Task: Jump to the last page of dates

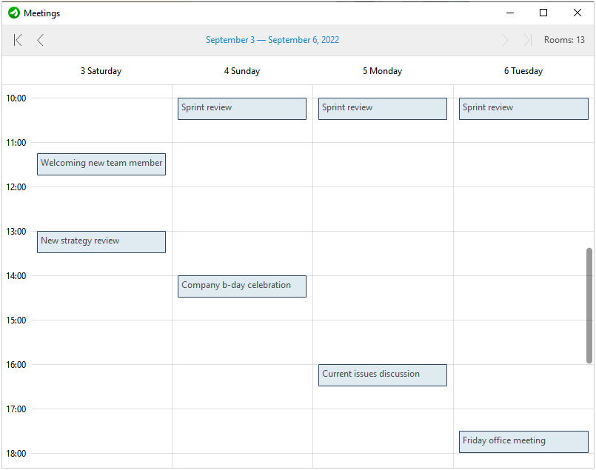Action: point(527,40)
